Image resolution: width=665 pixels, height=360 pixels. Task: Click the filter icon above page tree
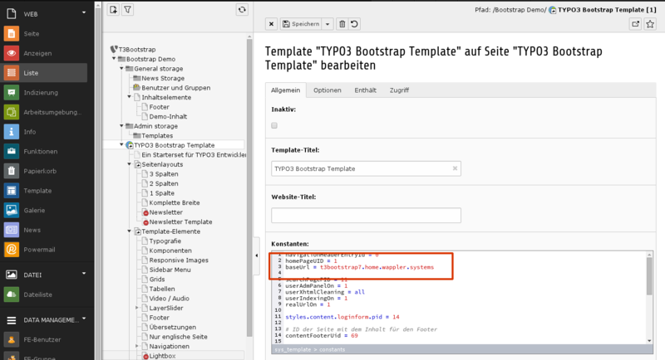click(x=128, y=9)
